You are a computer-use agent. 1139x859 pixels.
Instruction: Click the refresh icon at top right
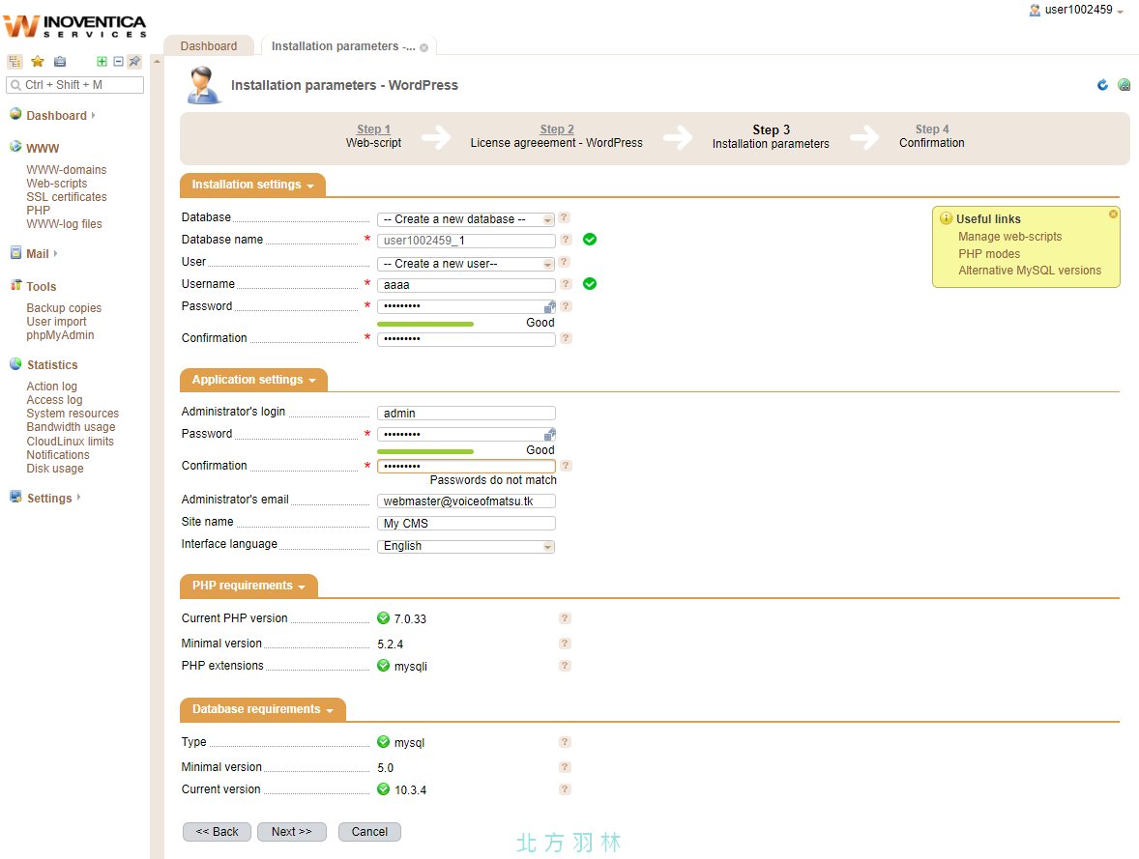1102,85
